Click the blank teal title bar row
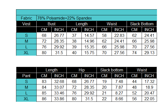The height and width of the screenshot is (112, 167). [x=87, y=12]
